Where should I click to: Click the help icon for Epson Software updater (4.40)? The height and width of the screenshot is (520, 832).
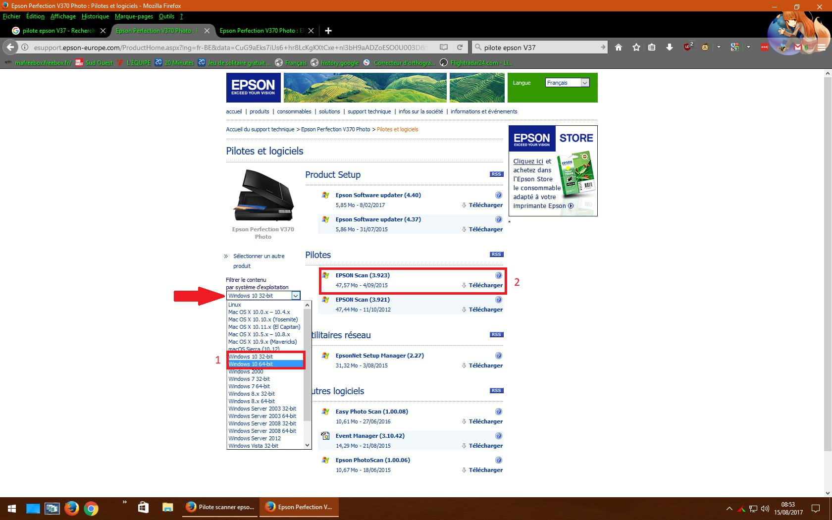[499, 195]
